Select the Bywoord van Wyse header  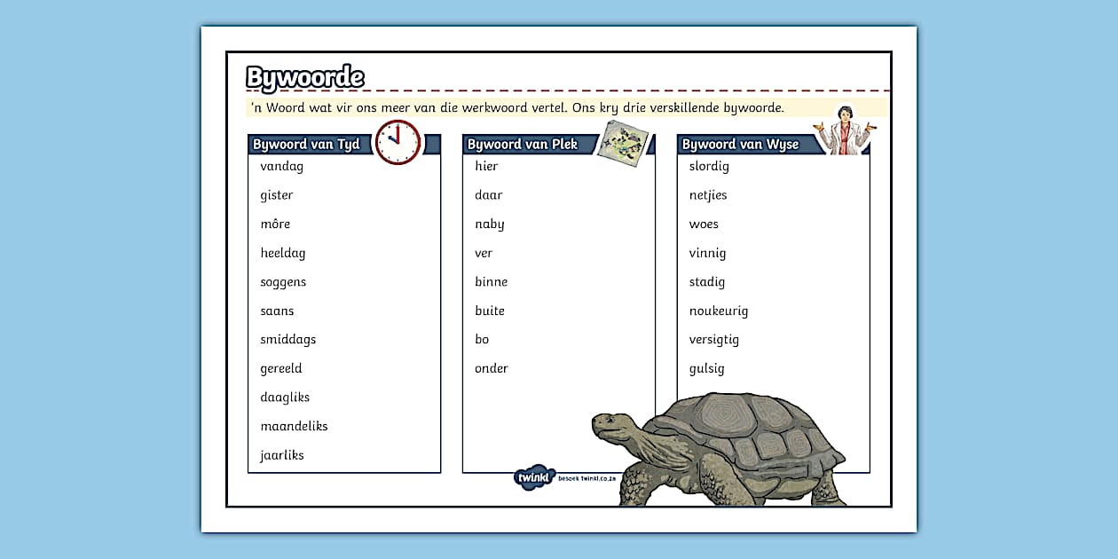pyautogui.click(x=741, y=145)
